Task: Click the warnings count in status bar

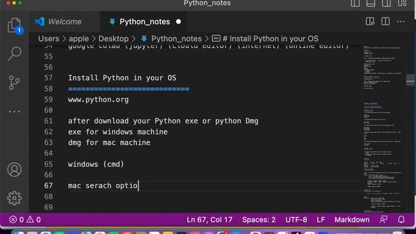Action: pos(33,220)
